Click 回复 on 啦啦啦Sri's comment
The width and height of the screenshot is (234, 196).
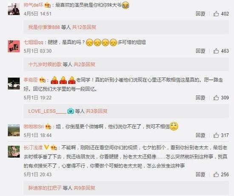pos(200,135)
